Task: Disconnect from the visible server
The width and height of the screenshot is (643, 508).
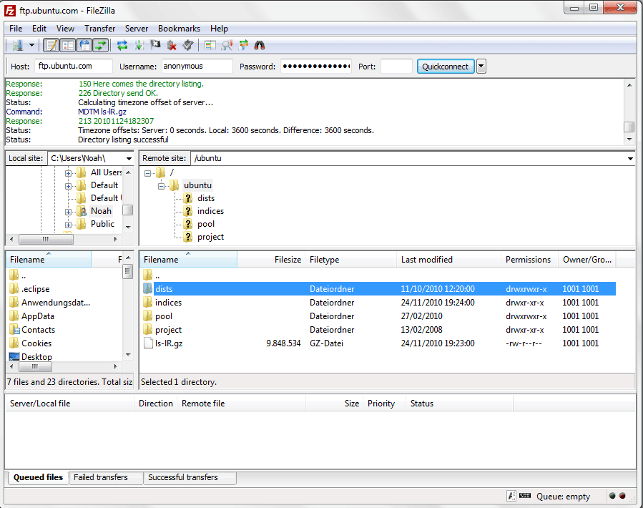Action: (172, 45)
